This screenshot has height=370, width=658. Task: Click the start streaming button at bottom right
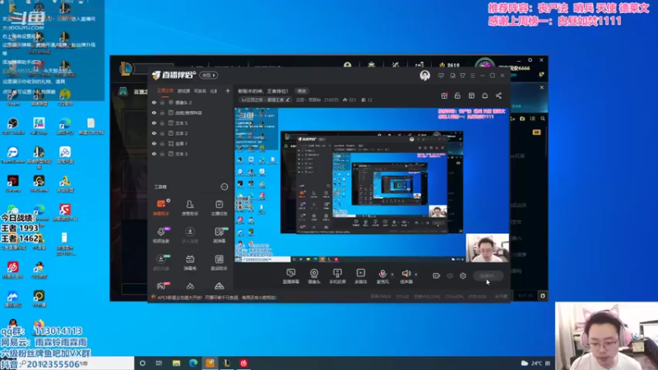(488, 275)
